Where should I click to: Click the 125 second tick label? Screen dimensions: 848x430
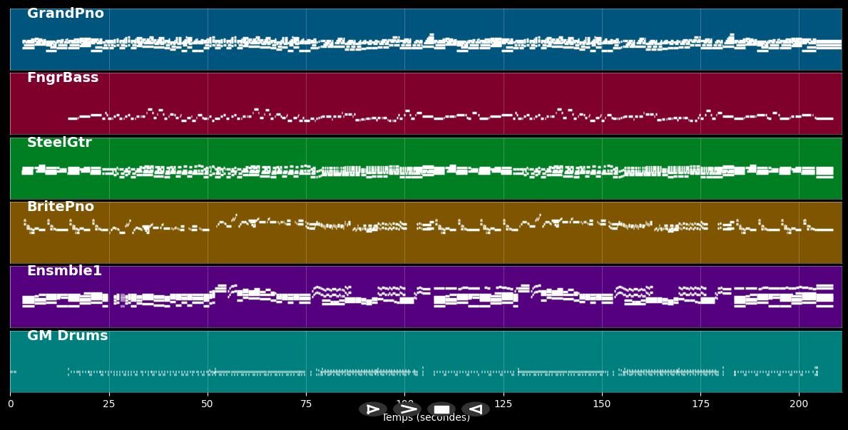click(504, 404)
